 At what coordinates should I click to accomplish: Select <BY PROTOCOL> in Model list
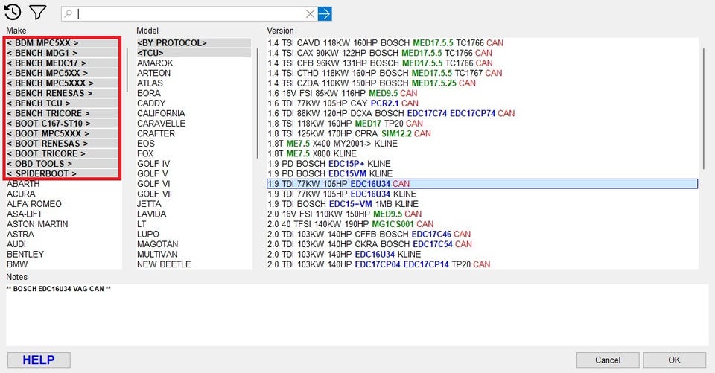tap(194, 43)
